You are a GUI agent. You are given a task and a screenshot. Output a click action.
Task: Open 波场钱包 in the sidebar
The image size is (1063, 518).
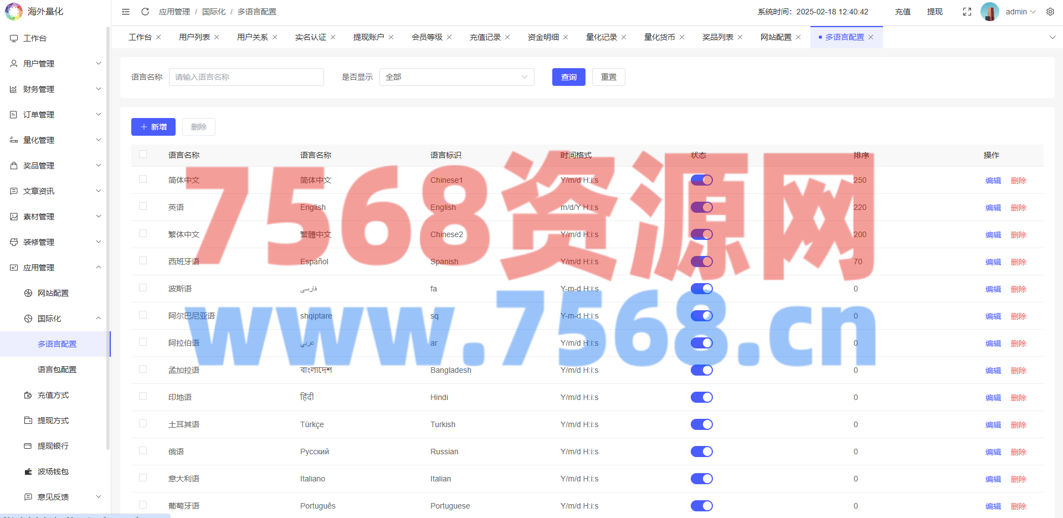click(53, 471)
